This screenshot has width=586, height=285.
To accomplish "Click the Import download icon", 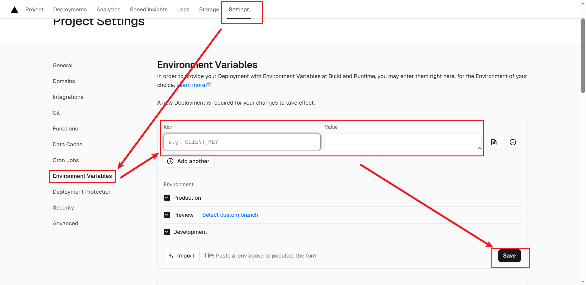I will pyautogui.click(x=170, y=256).
